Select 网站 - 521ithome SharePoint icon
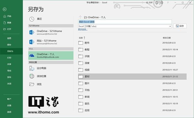The width and height of the screenshot is (194, 118). point(32,42)
